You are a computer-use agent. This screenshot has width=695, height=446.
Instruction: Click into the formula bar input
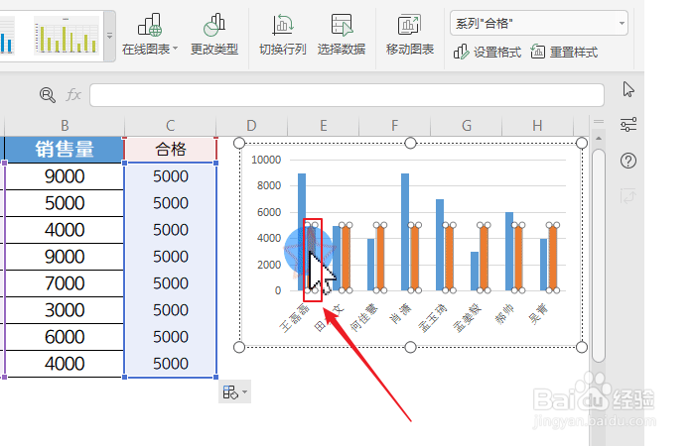(347, 95)
